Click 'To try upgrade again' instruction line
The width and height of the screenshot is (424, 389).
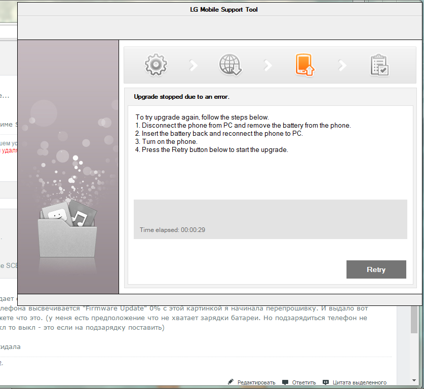pyautogui.click(x=202, y=118)
